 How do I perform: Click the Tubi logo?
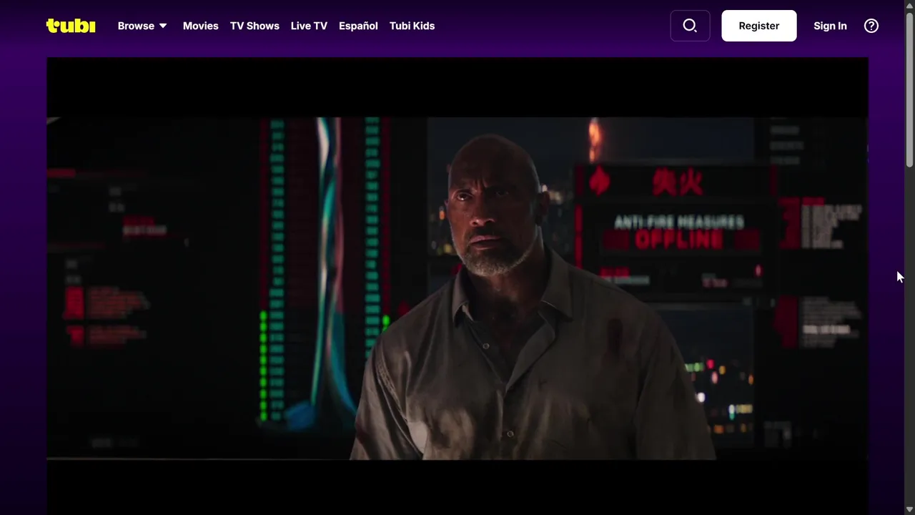point(71,26)
